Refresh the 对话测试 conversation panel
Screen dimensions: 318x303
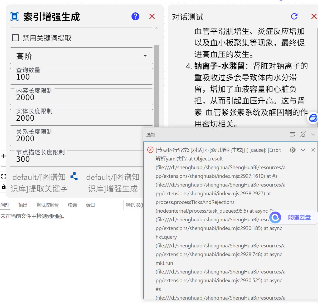[x=294, y=17]
